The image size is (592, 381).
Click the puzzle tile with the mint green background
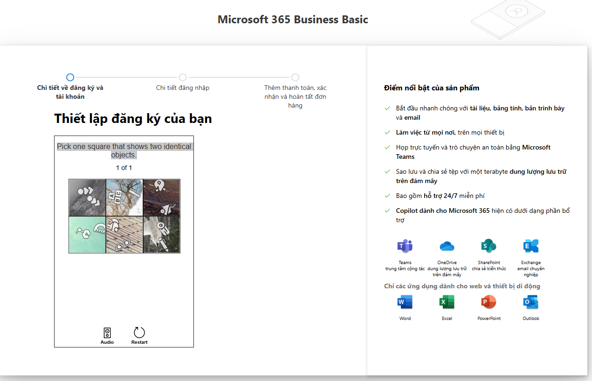coord(87,235)
